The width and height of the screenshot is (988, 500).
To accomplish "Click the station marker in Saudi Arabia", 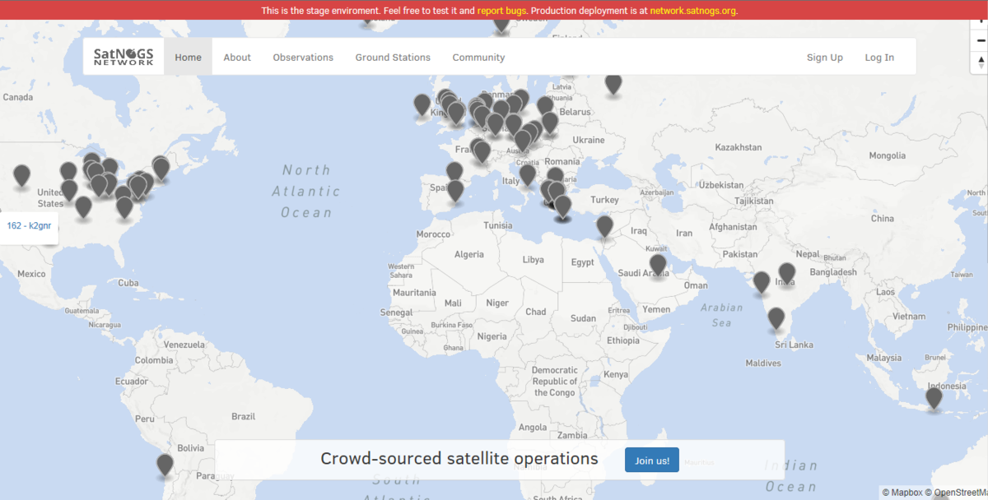I will [x=657, y=265].
